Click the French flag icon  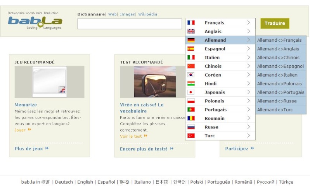[191, 23]
